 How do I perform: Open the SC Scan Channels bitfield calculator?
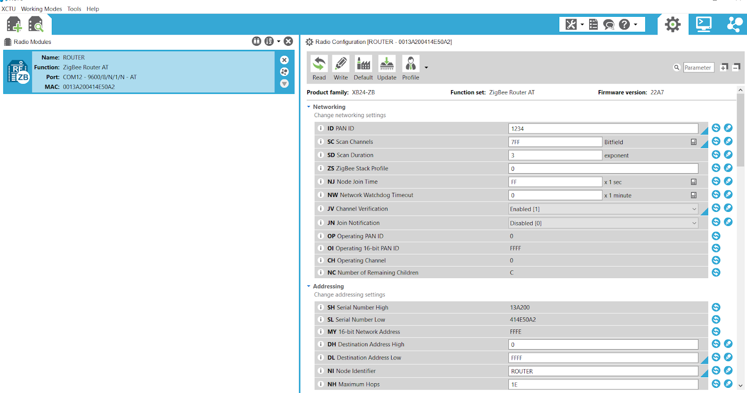pyautogui.click(x=694, y=142)
